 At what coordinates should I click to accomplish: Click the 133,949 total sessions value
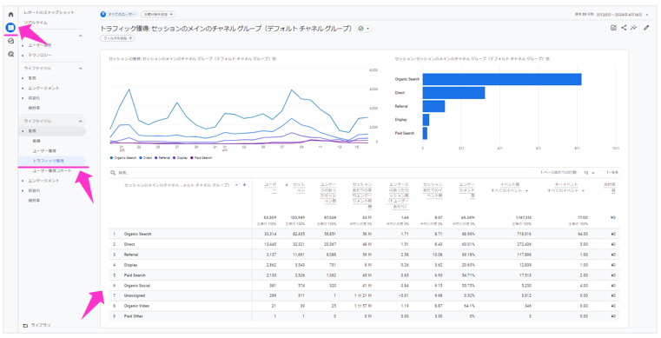click(x=298, y=217)
